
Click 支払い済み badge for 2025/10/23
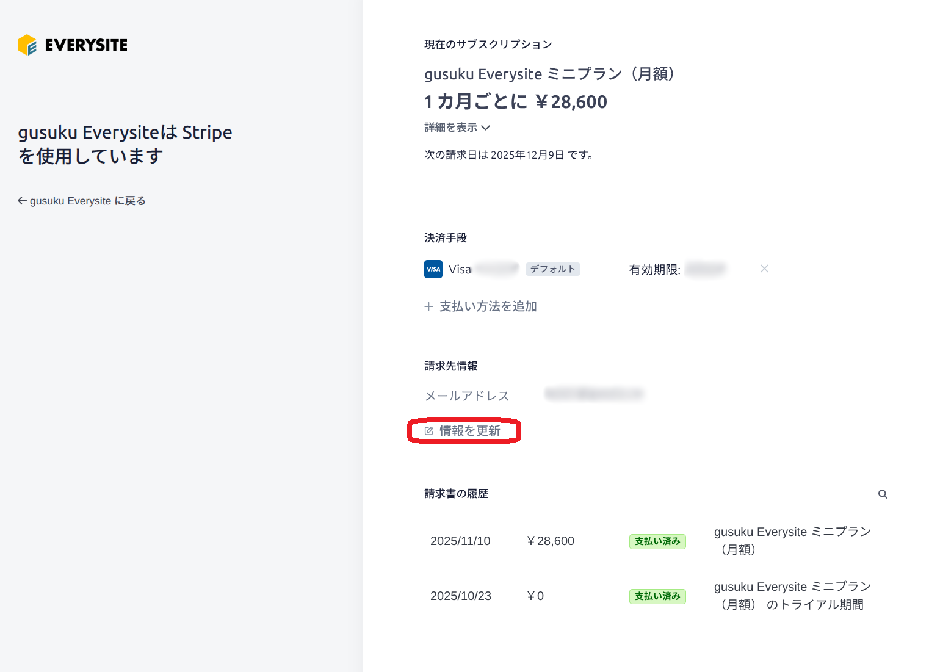pos(657,596)
